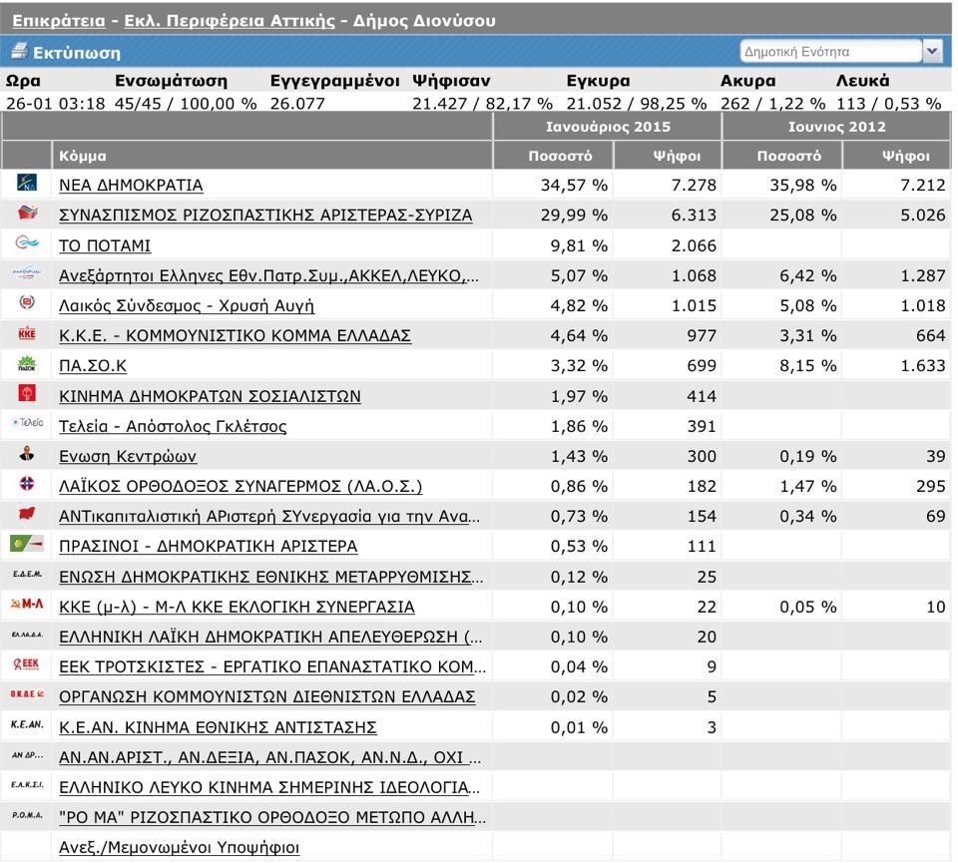Open the ΑΝΤικαπιταλιστική ΑΡιστερή ΣΥνεργασία link
Screen dimensions: 958x863
point(269,516)
